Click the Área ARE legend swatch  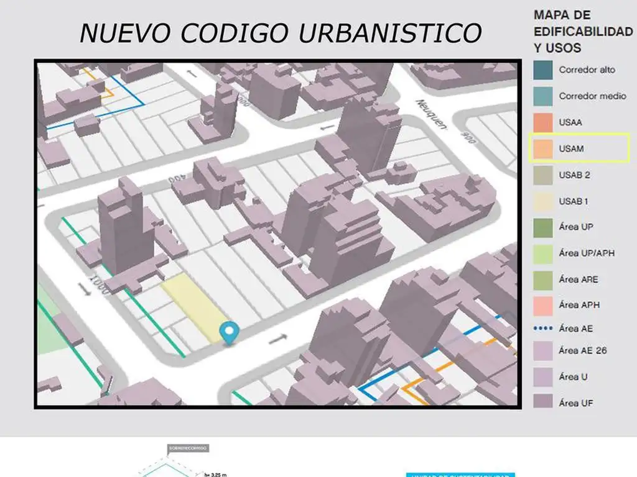[542, 279]
